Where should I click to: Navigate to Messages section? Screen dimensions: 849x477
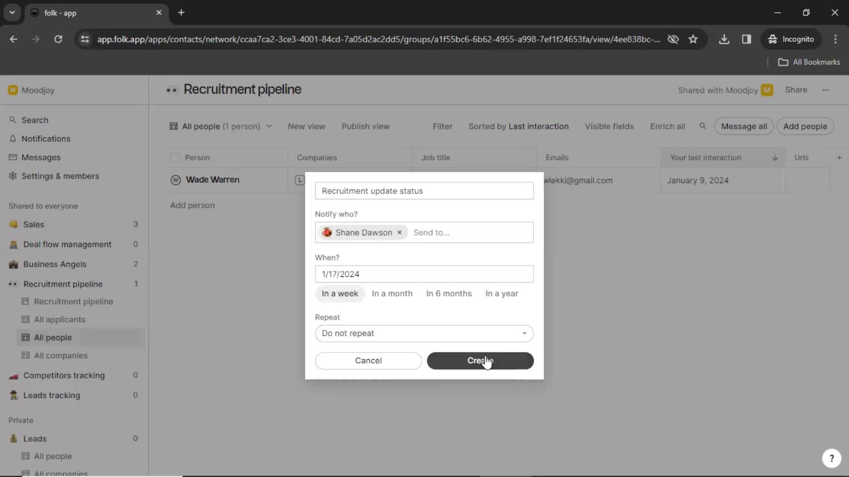[x=41, y=157]
